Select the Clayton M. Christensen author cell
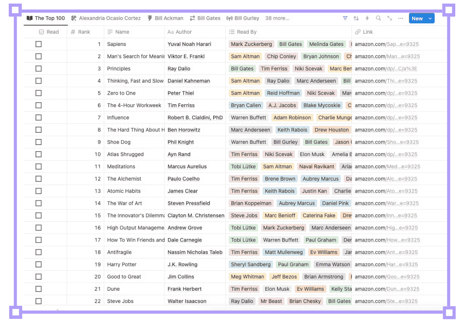464x324 pixels. click(x=195, y=216)
